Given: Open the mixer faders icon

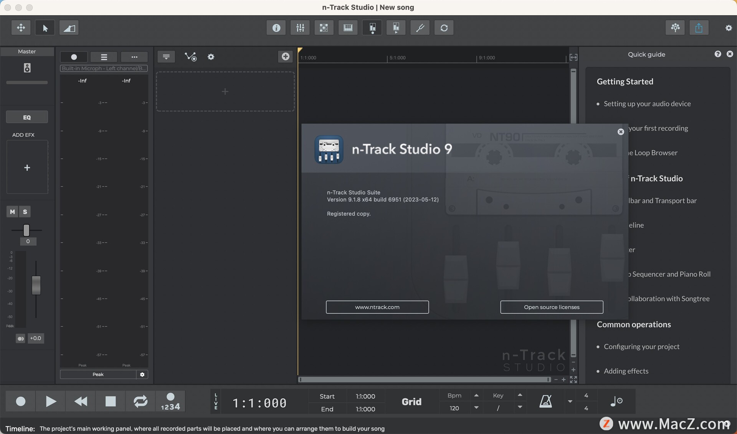Looking at the screenshot, I should (x=300, y=28).
